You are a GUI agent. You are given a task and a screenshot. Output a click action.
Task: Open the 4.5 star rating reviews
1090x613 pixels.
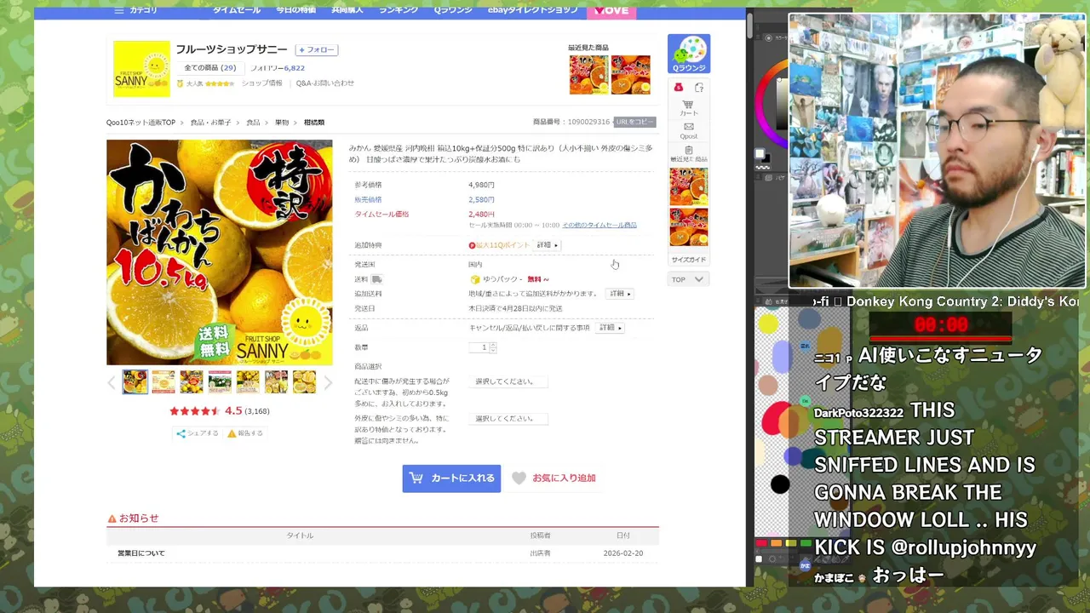220,411
